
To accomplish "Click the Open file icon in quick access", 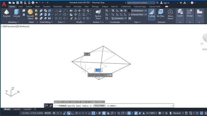I will [x=14, y=3].
